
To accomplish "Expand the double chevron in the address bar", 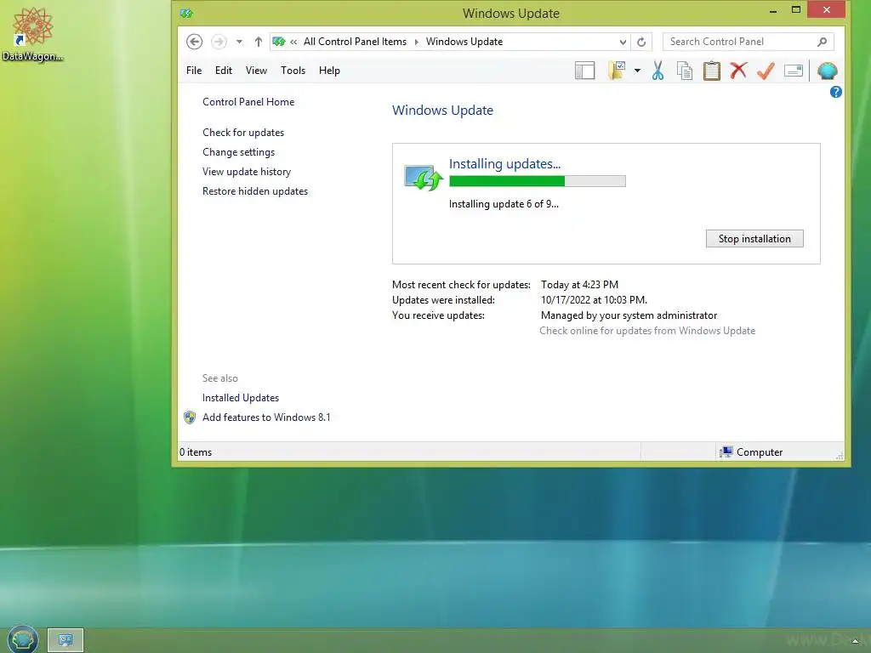I will coord(293,43).
